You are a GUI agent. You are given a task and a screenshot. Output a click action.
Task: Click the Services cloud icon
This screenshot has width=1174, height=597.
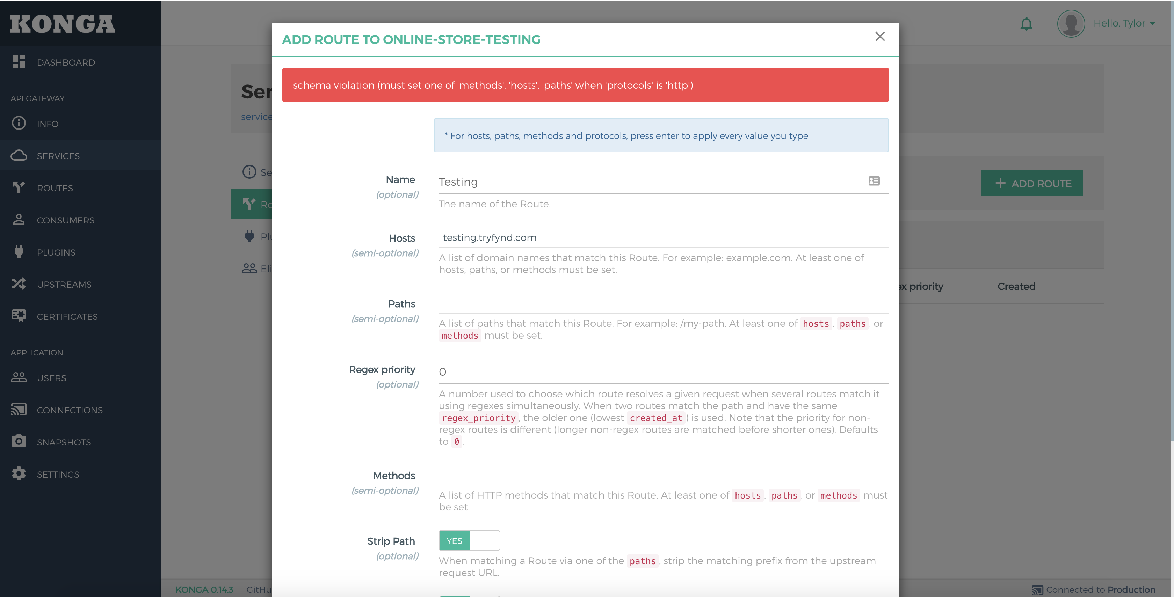(x=19, y=155)
